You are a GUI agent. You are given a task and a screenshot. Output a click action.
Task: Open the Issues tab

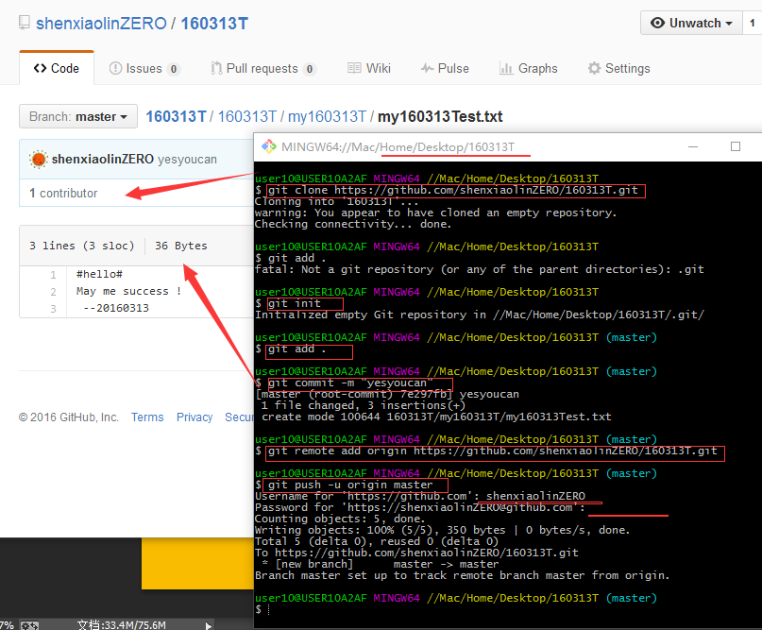(144, 69)
